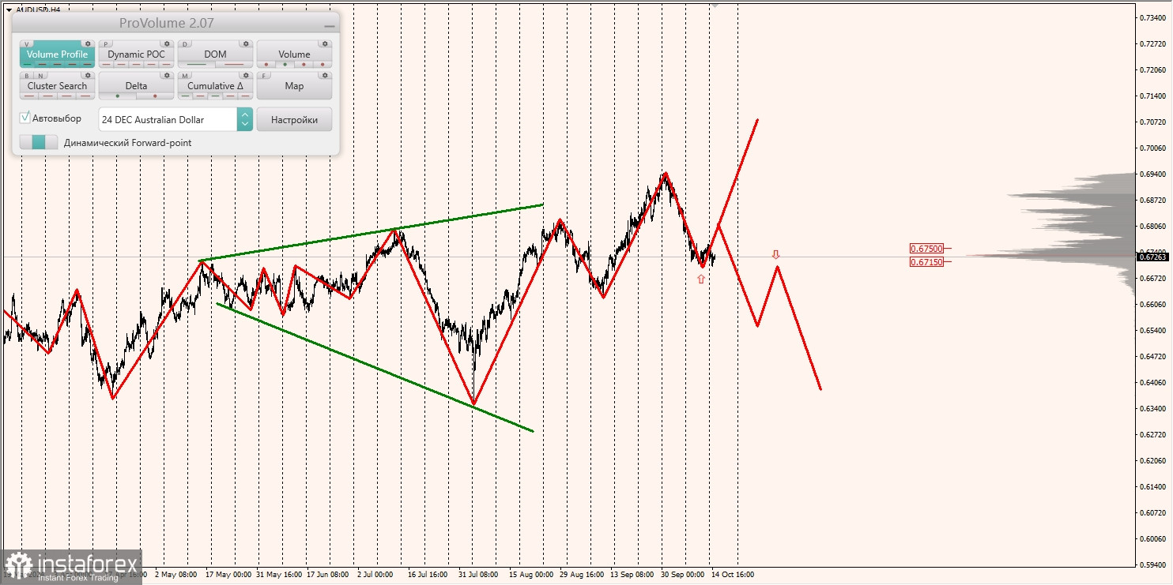Screen dimensions: 1173x585
Task: Toggle the Volume Profile indicator
Action: coord(57,54)
